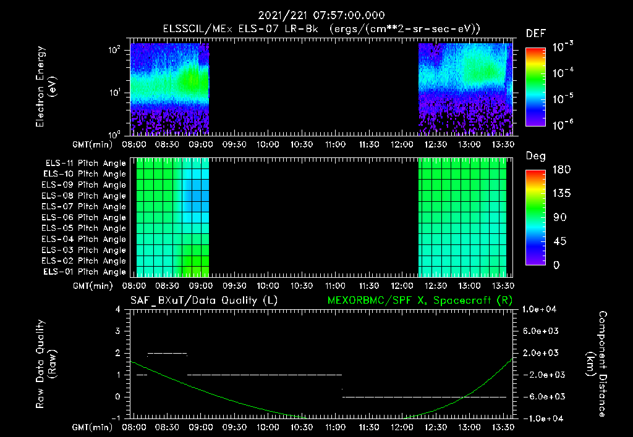Click the long data quality segment at level 1

[x=265, y=375]
